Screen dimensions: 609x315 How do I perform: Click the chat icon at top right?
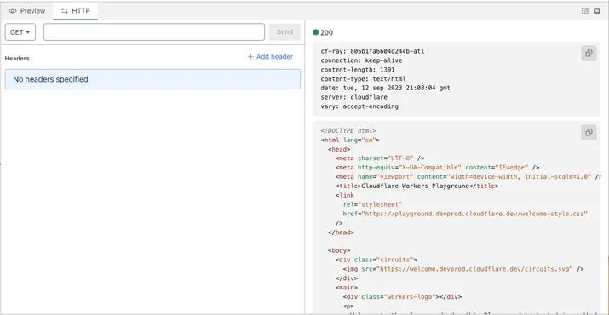596,11
